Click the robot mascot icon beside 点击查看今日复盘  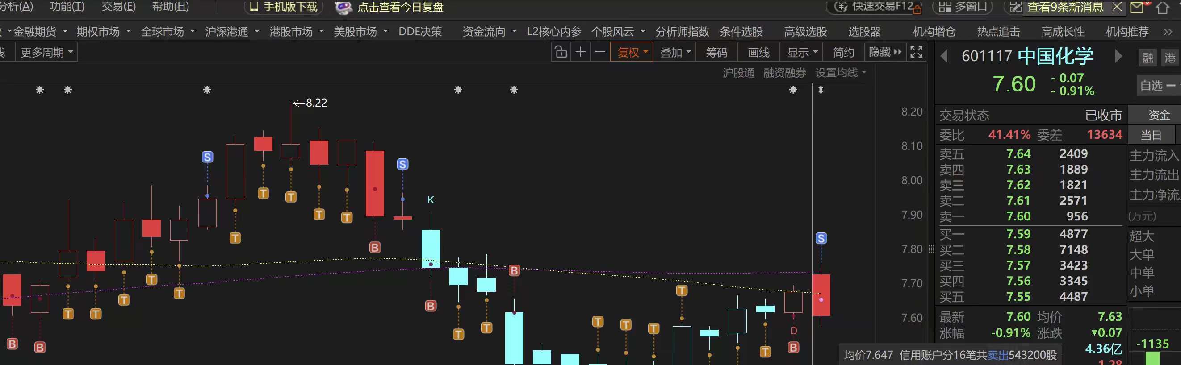pos(343,7)
